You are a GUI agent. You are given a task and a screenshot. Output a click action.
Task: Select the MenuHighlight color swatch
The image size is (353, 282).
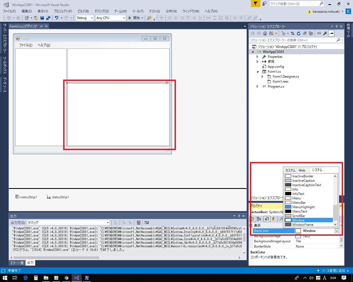288,207
